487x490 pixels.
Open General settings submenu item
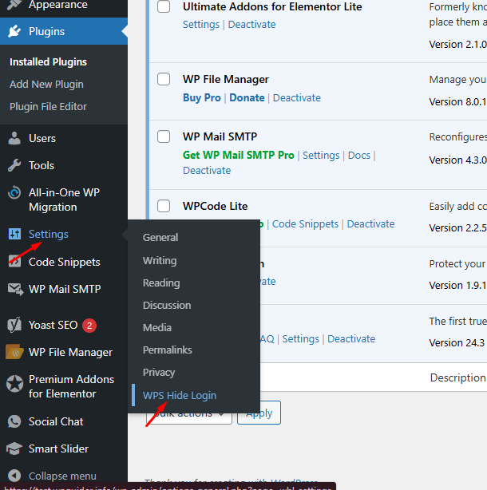coord(160,238)
